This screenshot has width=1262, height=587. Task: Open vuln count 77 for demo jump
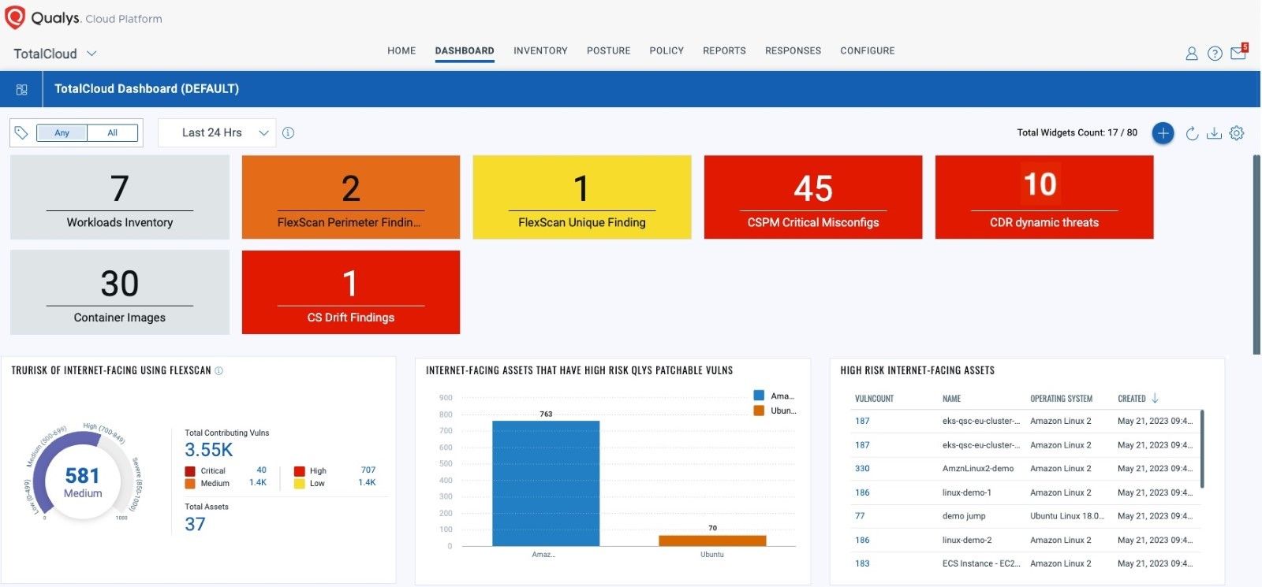click(860, 516)
